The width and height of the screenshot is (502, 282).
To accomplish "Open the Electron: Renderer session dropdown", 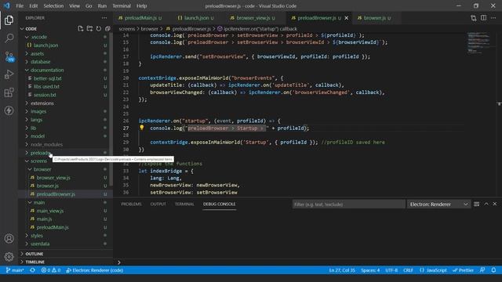I will (x=438, y=204).
